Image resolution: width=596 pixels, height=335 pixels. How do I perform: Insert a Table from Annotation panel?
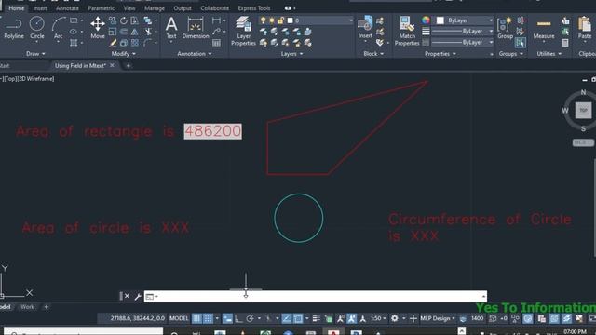click(x=216, y=43)
